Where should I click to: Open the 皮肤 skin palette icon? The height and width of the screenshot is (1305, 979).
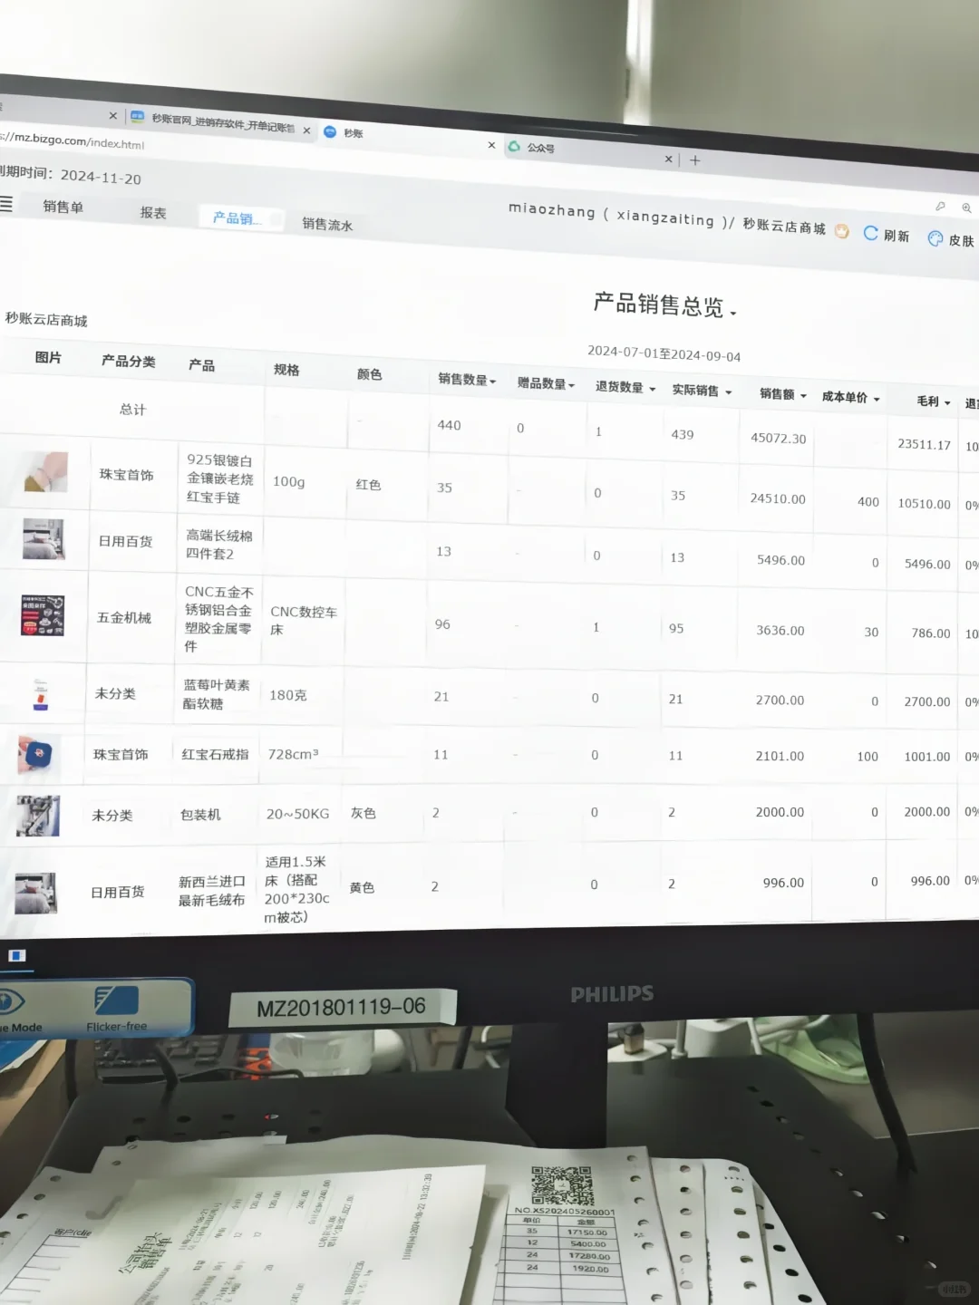[x=935, y=238]
